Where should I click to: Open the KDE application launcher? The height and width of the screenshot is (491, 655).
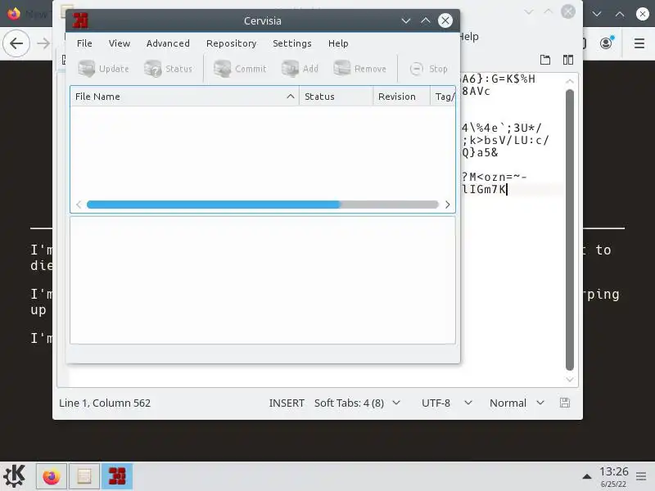(x=14, y=476)
